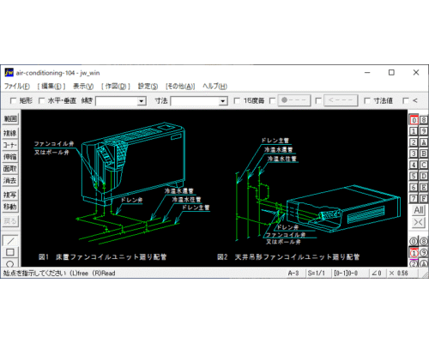Viewport: 429px width, 343px height.
Task: Select the 伸縮 extend/trim tool
Action: [x=10, y=157]
